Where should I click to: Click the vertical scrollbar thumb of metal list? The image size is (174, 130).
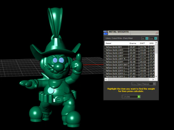(156, 49)
